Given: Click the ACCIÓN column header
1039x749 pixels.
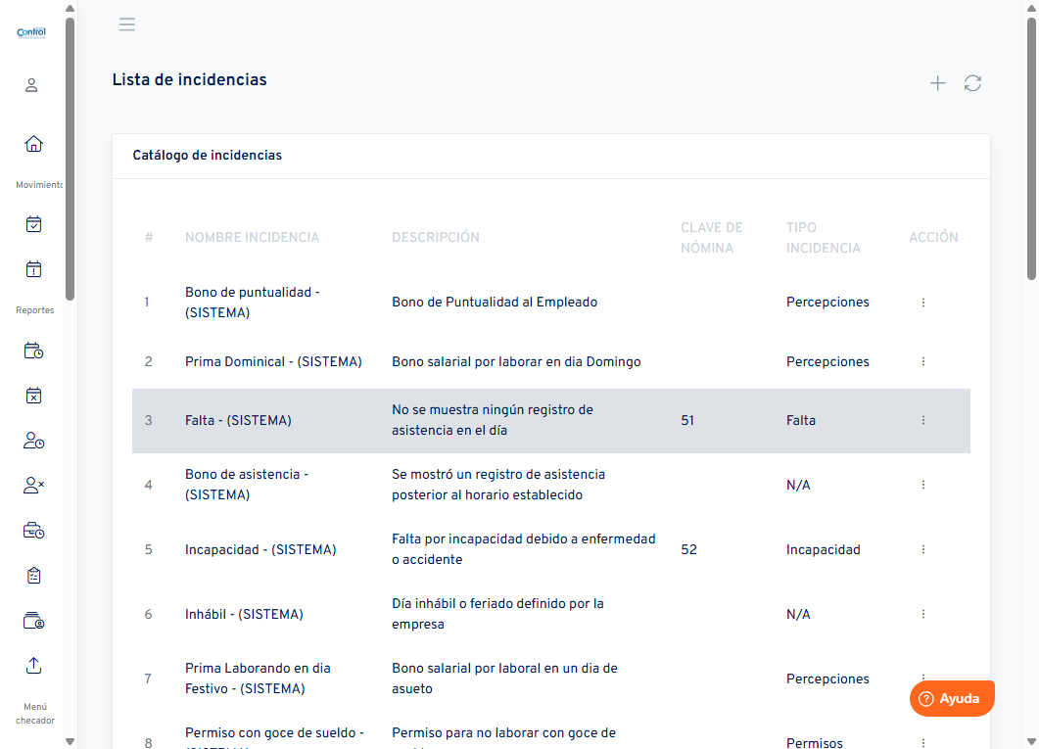Looking at the screenshot, I should coord(933,237).
